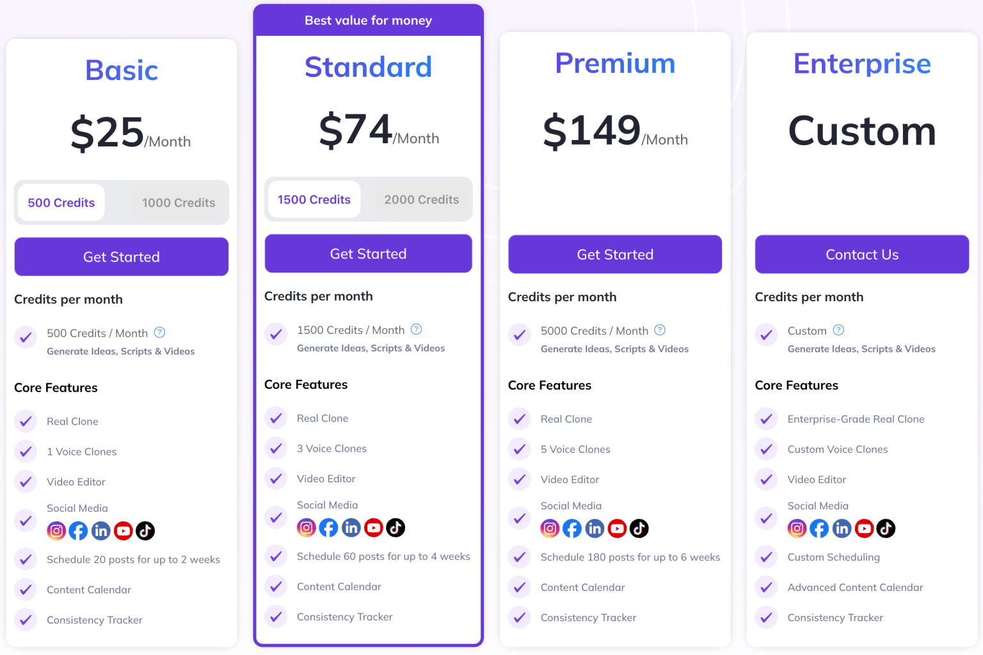Viewport: 983px width, 655px height.
Task: Switch Basic plan to 1000 Credits
Action: coord(179,203)
